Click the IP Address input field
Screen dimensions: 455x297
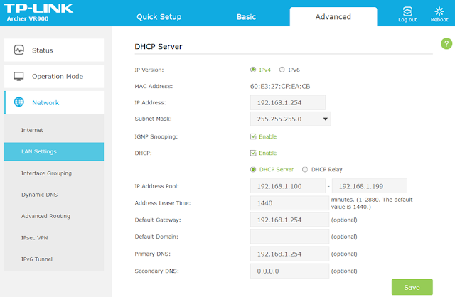click(288, 103)
